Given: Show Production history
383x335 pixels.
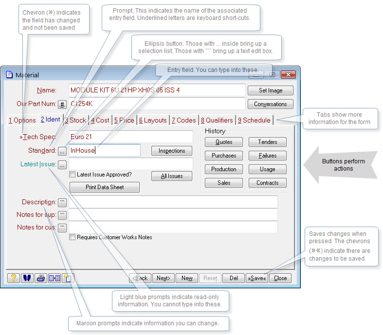Looking at the screenshot, I should [224, 169].
